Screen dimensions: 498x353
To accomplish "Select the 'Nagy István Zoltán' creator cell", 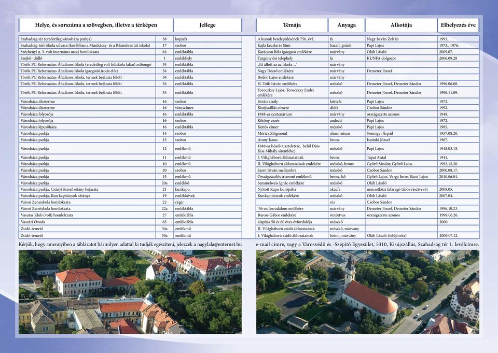I will click(401, 39).
